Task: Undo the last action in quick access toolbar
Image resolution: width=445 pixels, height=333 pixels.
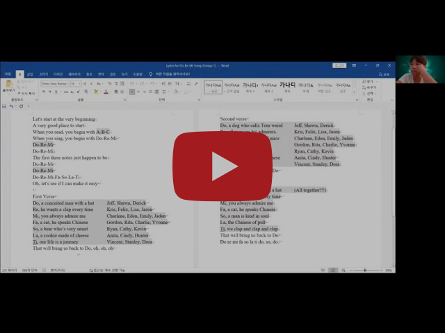Action: click(11, 106)
